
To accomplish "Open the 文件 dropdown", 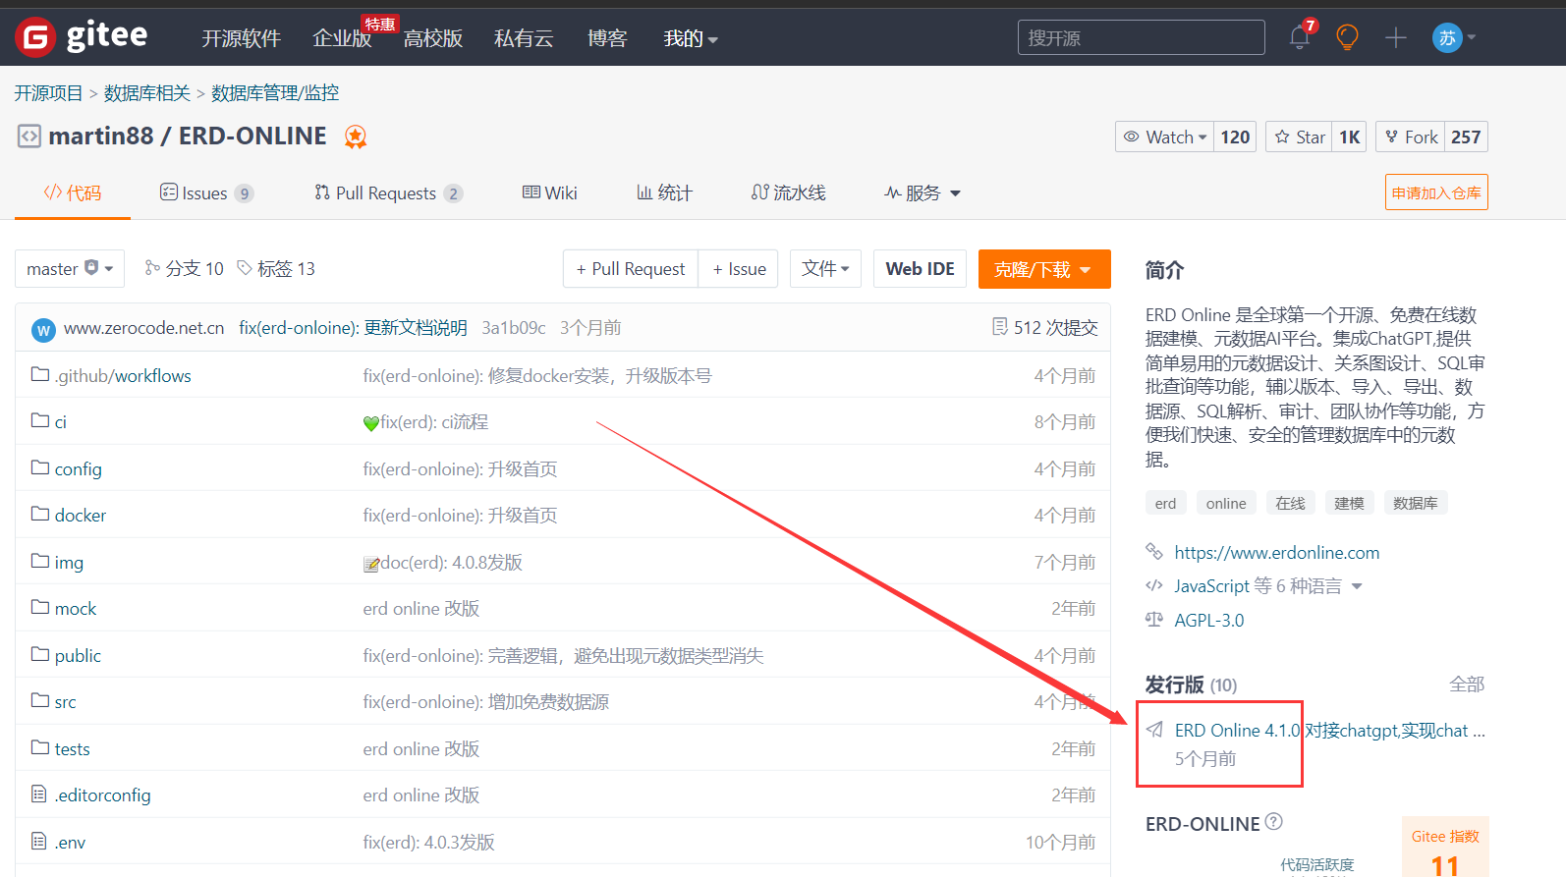I will [825, 268].
